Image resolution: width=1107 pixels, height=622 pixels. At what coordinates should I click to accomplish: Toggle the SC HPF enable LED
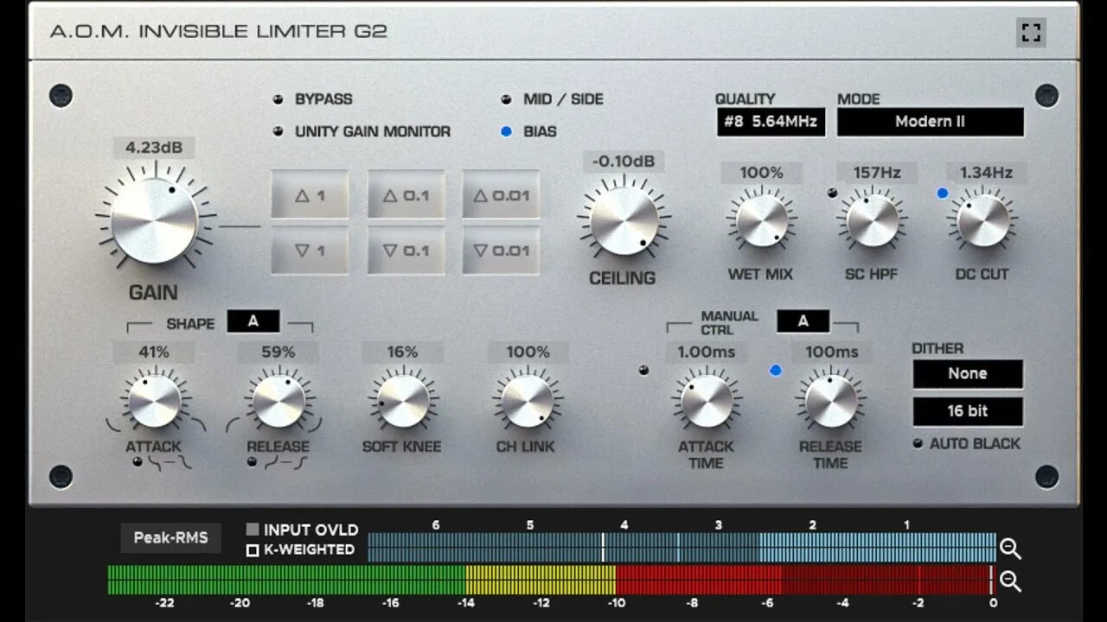click(x=832, y=193)
